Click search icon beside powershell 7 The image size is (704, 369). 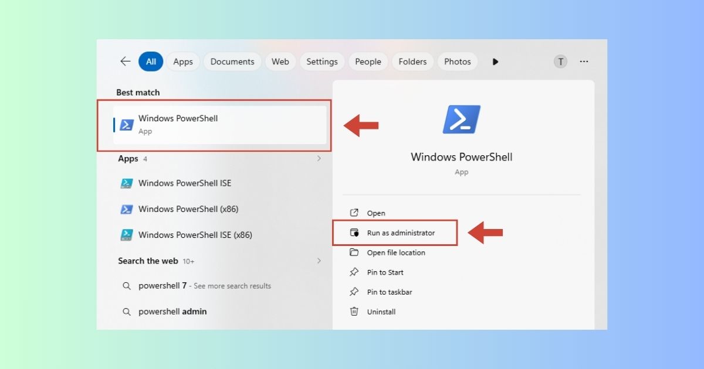pos(126,286)
